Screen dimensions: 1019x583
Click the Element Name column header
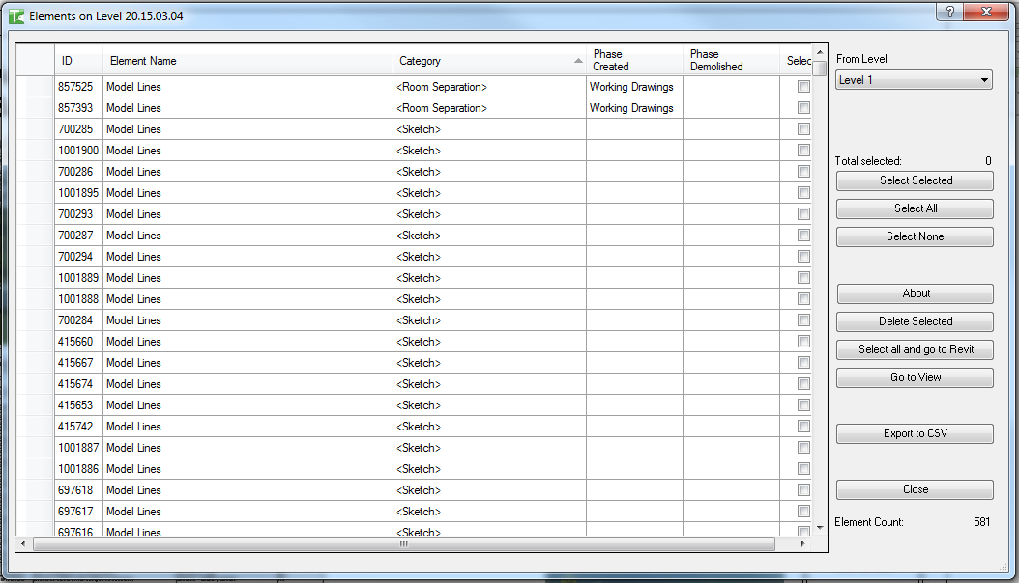pyautogui.click(x=247, y=61)
